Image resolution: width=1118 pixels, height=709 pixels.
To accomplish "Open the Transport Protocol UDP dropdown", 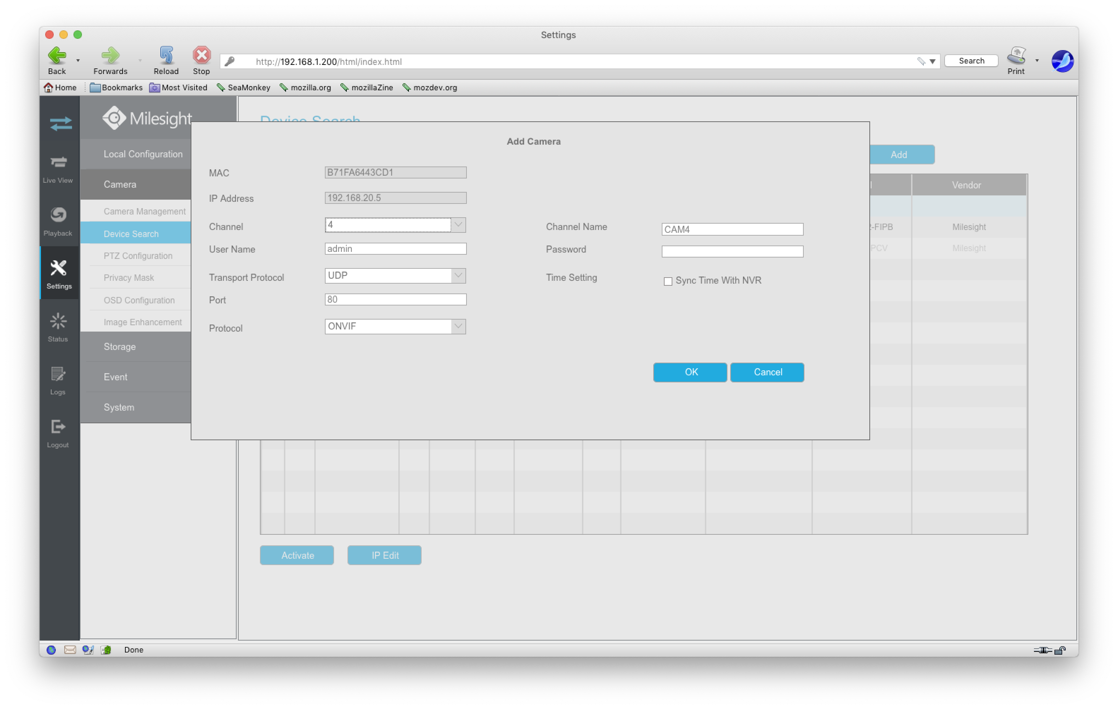I will pos(458,275).
